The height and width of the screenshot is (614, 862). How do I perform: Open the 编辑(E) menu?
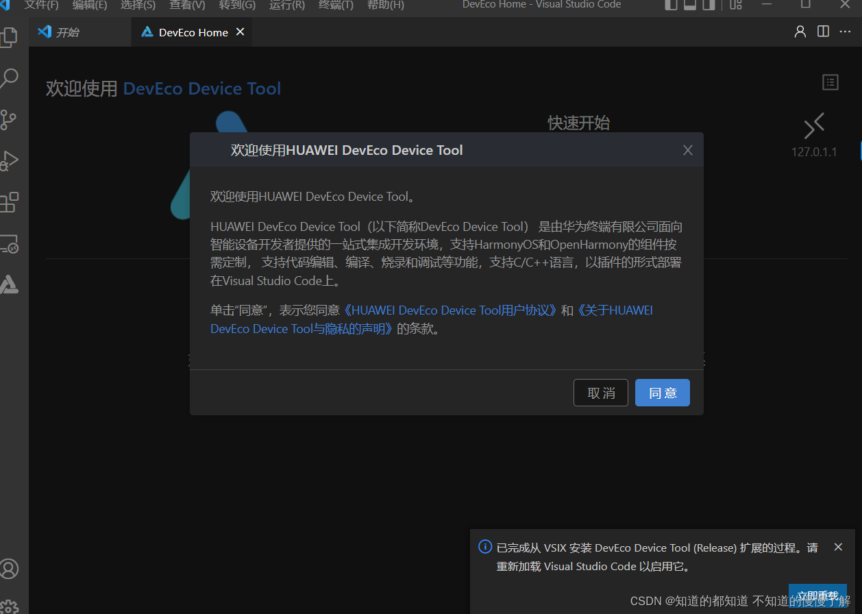pos(90,5)
